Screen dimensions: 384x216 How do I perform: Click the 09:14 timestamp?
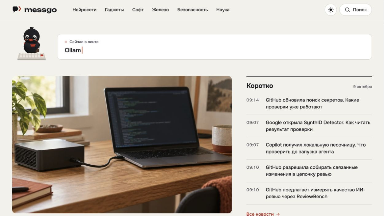[253, 100]
